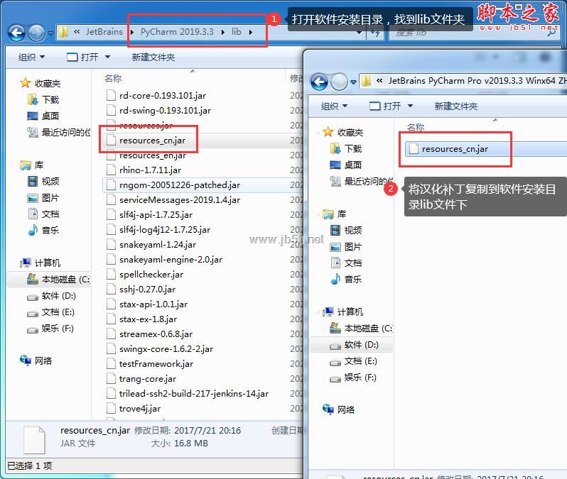This screenshot has height=479, width=567.
Task: Select file trove4j.jar
Action: (134, 409)
